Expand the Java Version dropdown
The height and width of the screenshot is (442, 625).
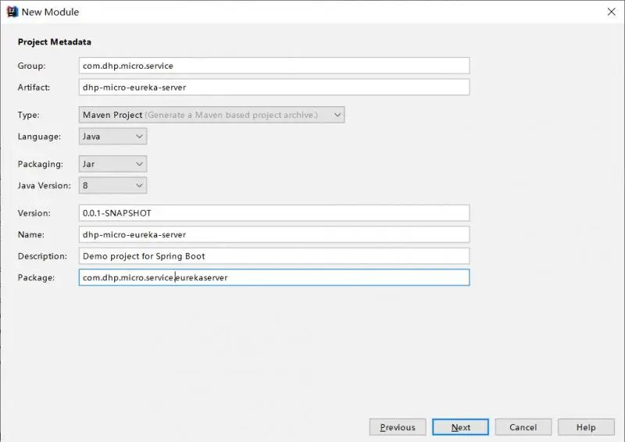pyautogui.click(x=112, y=186)
